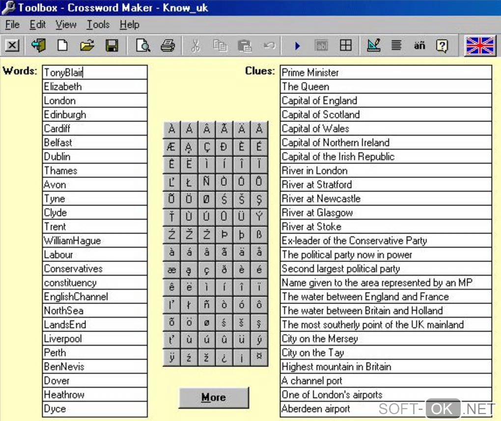Open the File menu
Image resolution: width=501 pixels, height=421 pixels.
[12, 25]
